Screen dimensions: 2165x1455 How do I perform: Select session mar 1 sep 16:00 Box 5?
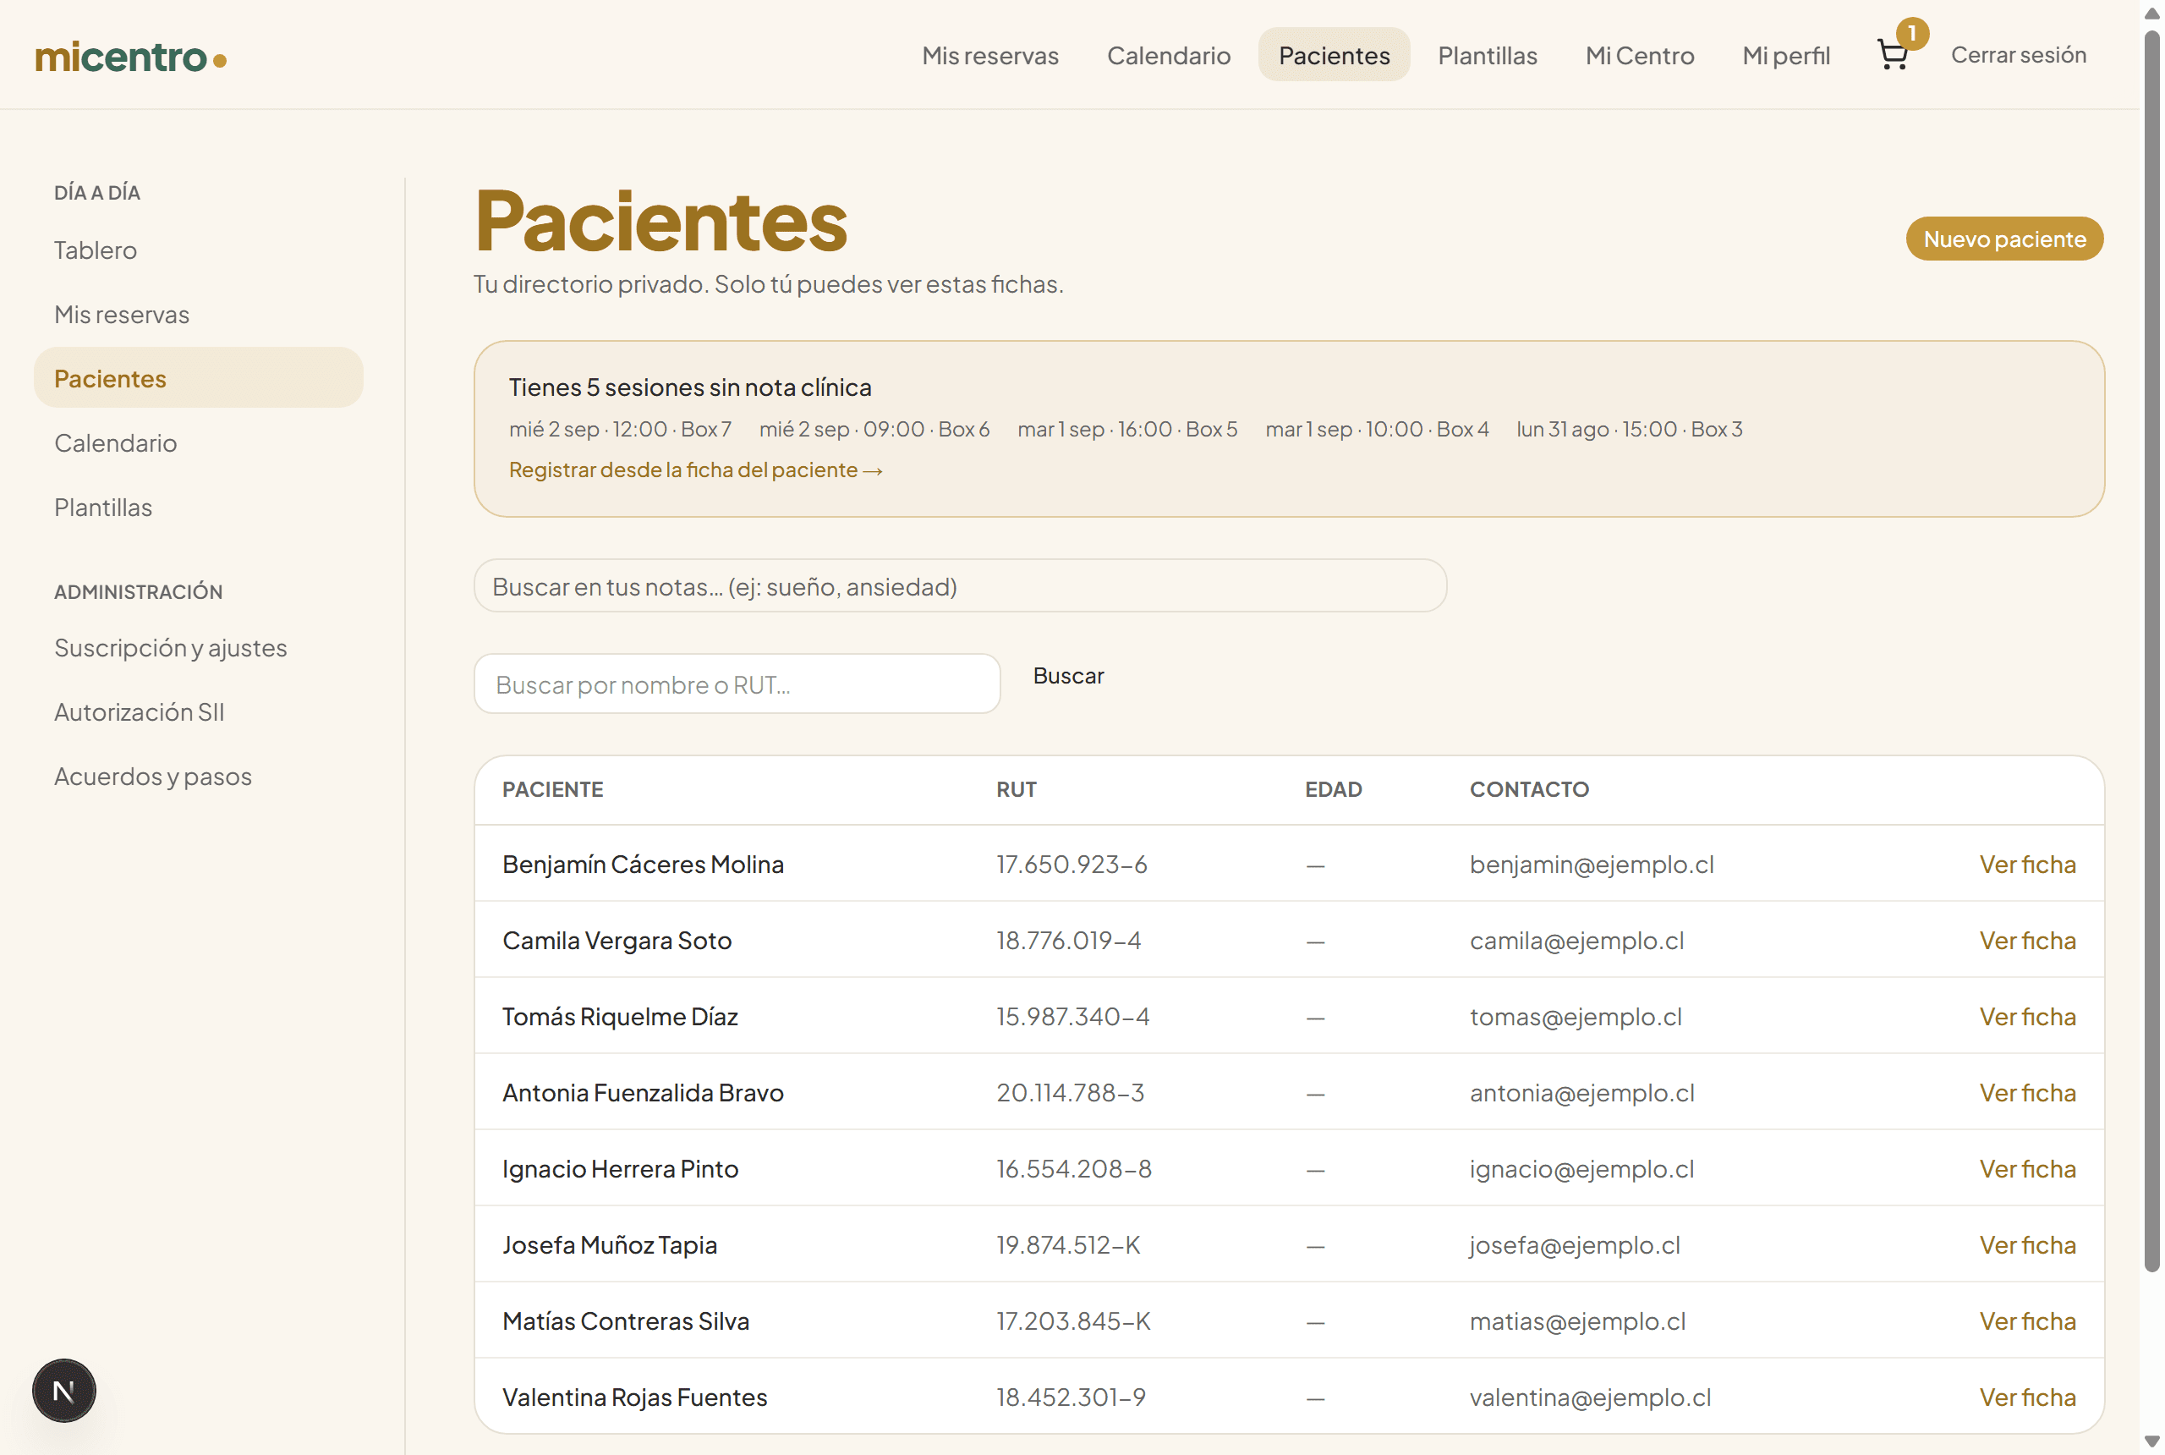coord(1127,429)
